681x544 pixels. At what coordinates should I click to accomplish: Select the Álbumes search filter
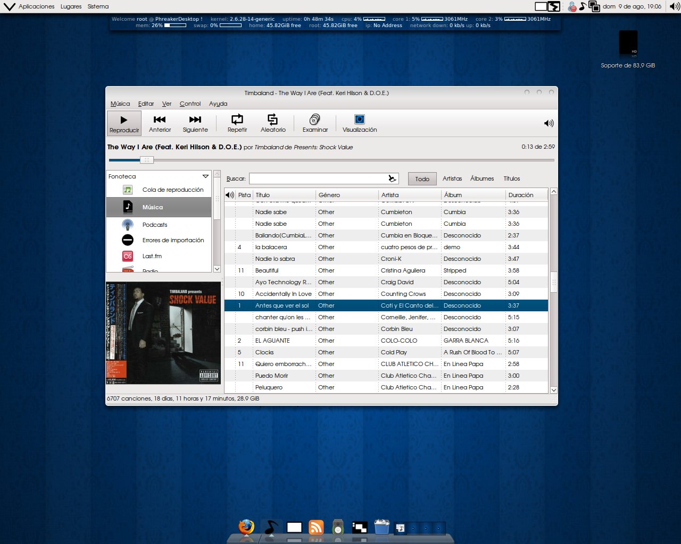point(482,178)
